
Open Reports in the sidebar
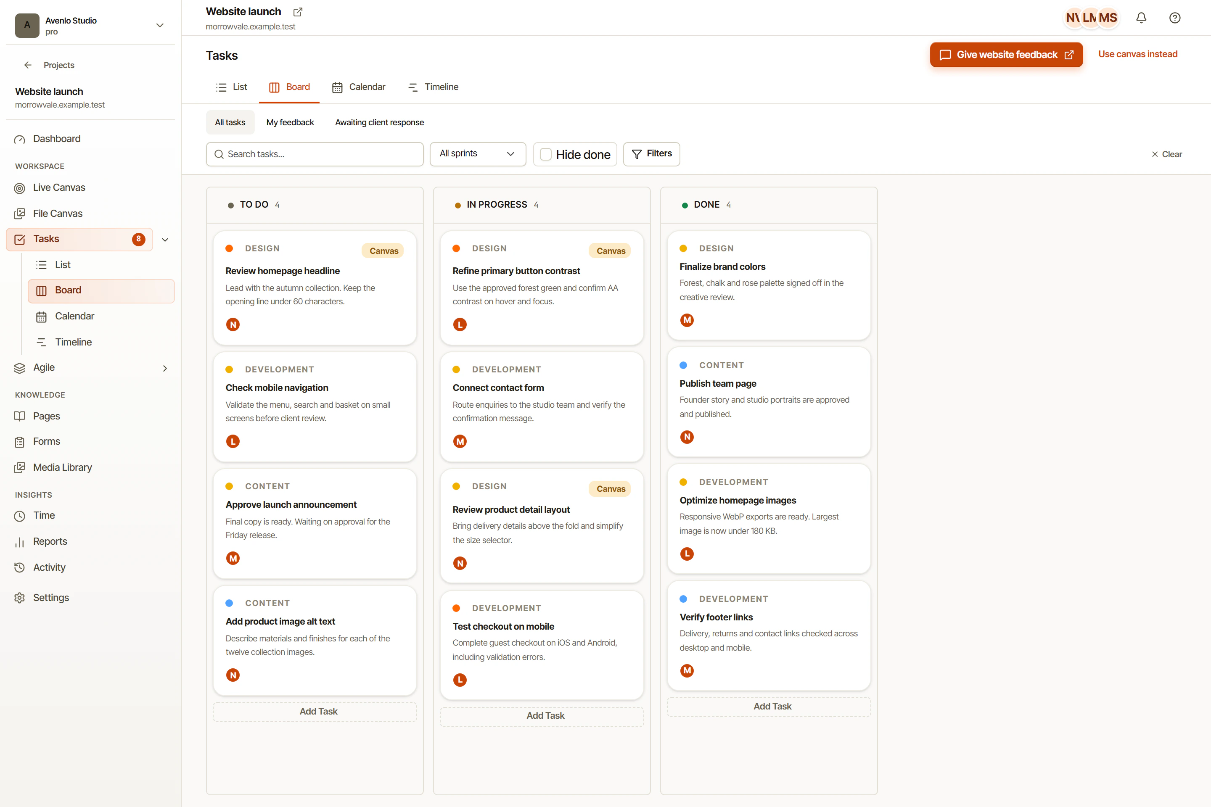(x=90, y=541)
